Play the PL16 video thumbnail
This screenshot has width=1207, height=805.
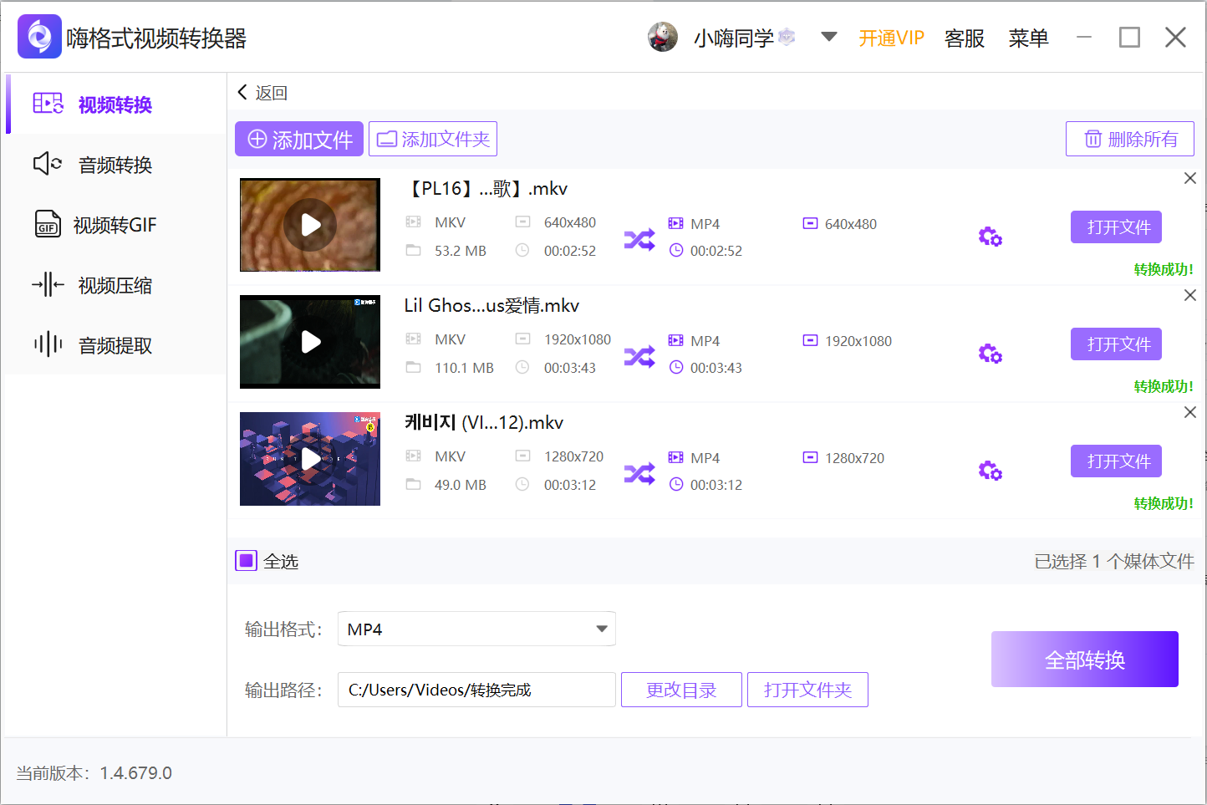(309, 224)
